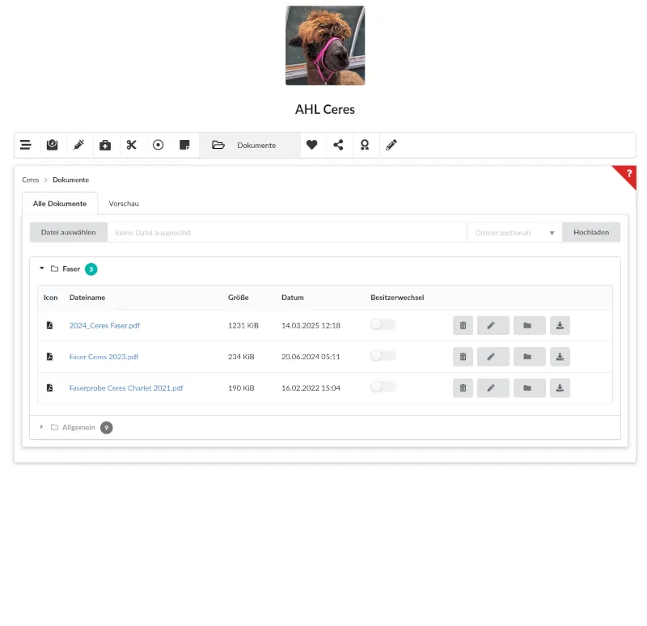Click the share icon in the toolbar
Viewport: 647px width, 626px height.
(338, 146)
